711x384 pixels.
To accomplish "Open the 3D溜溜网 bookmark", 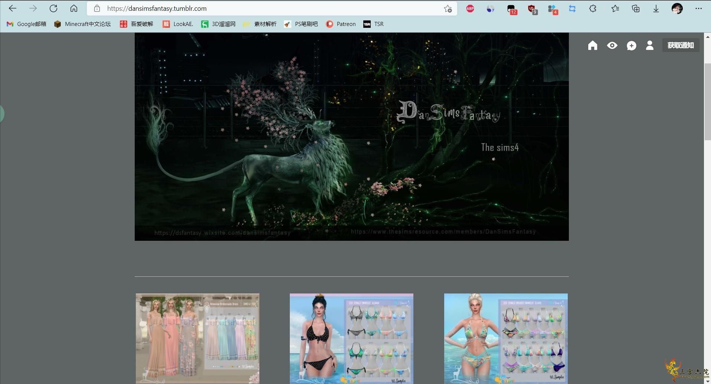I will [x=219, y=24].
